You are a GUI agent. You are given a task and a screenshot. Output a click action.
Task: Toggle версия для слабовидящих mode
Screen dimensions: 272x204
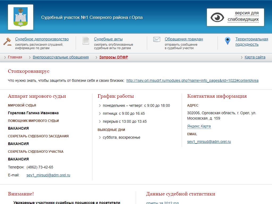[243, 16]
